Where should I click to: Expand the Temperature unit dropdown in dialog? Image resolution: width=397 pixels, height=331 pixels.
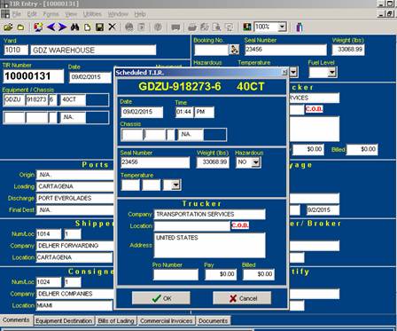(x=176, y=185)
